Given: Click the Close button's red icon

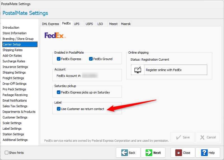Looking at the screenshot, I should pyautogui.click(x=179, y=153).
